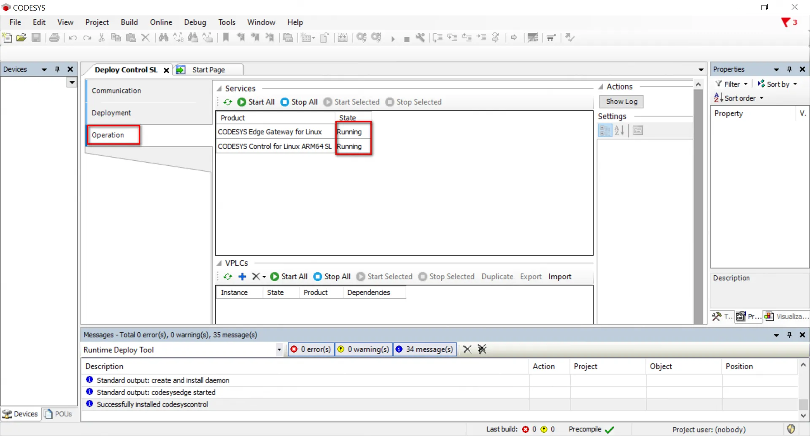This screenshot has width=810, height=436.
Task: Stop all services
Action: tap(299, 102)
